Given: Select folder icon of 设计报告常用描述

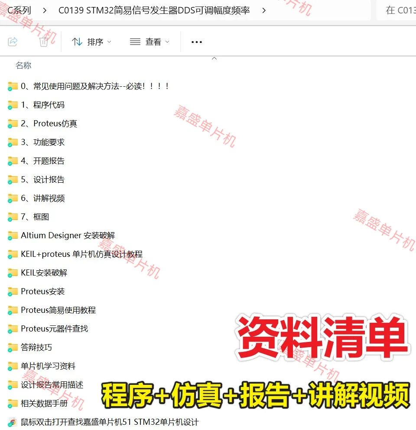Looking at the screenshot, I should (x=13, y=385).
